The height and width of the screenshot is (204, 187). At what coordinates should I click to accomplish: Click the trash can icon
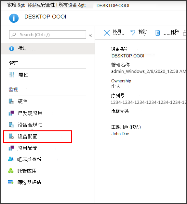157,33
